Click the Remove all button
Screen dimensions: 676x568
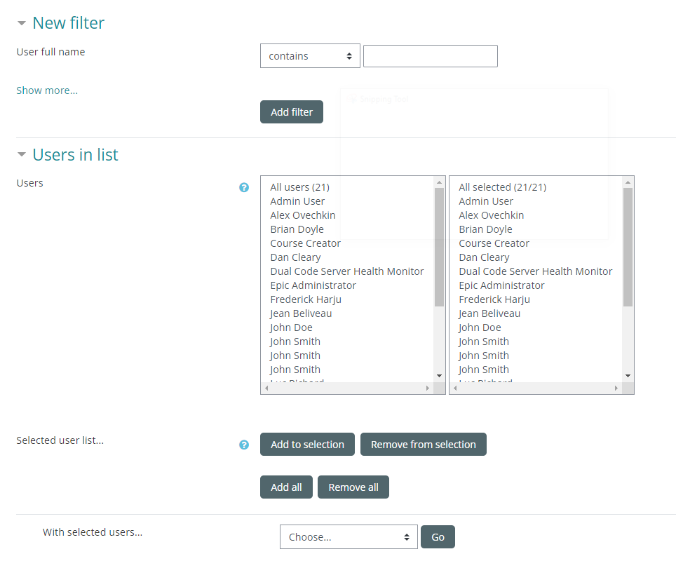tap(353, 487)
